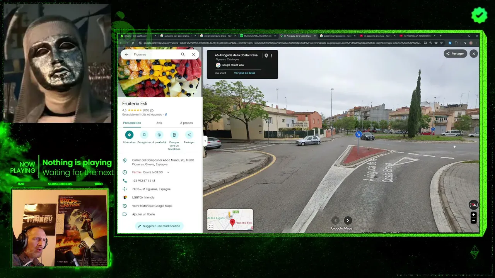Reload the page with refresh icon
This screenshot has height=278, width=495.
133,43
